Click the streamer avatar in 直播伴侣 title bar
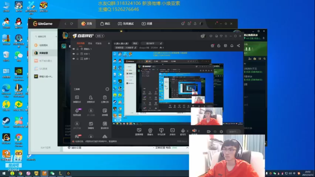This screenshot has width=315, height=177. [x=203, y=36]
